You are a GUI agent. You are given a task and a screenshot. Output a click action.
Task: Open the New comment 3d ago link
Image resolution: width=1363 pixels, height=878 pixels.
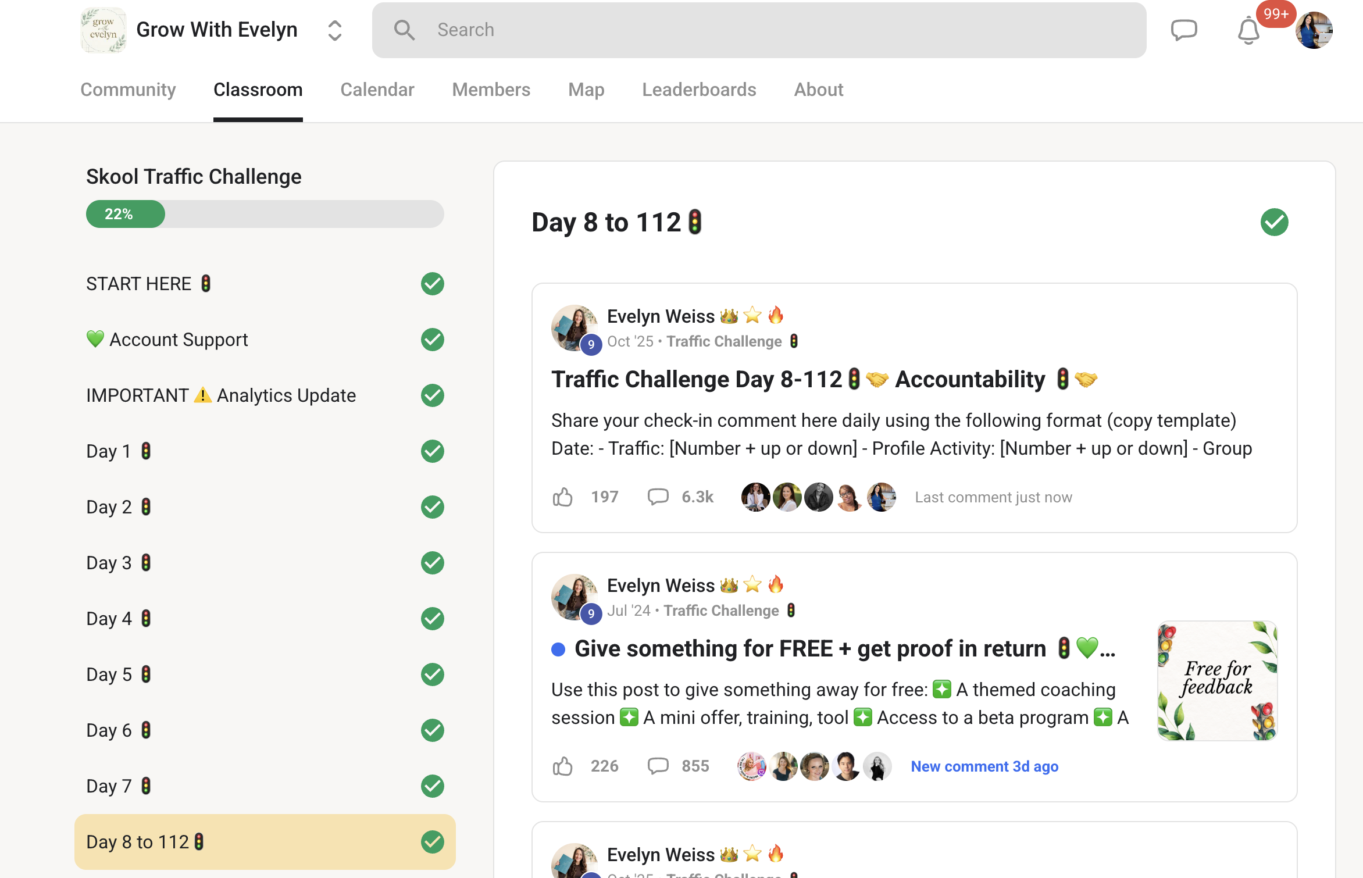[x=984, y=766]
